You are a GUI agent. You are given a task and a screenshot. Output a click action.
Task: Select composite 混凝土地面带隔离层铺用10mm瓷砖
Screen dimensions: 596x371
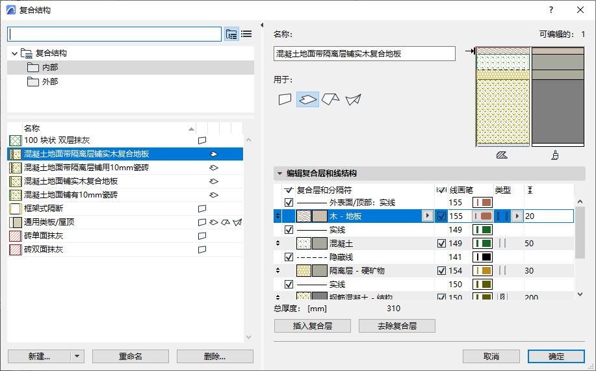125,168
